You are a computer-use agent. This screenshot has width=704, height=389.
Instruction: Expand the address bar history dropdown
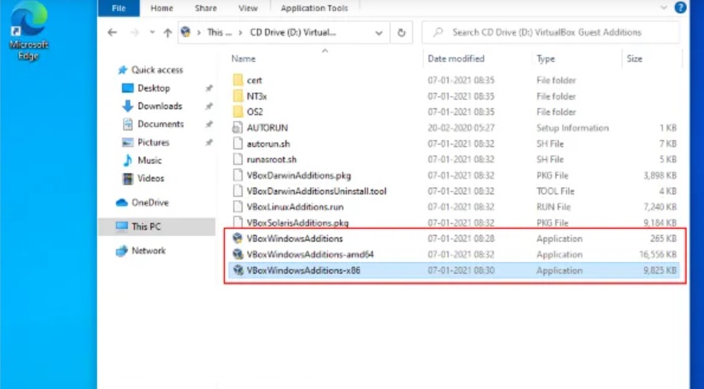click(379, 33)
